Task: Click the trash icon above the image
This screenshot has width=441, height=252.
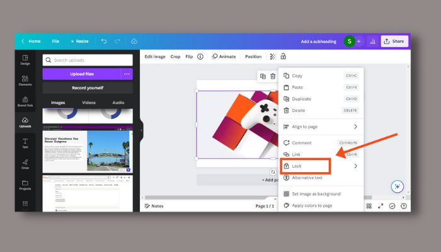Action: coord(273,76)
